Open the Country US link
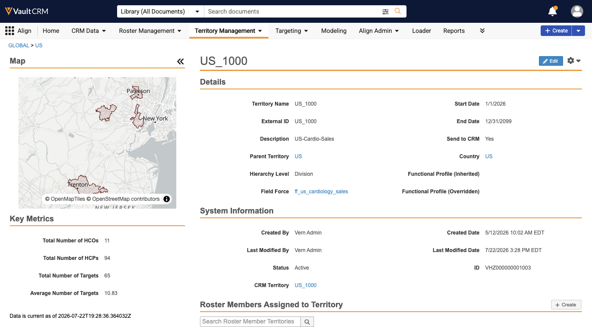Viewport: 592px width, 327px height. (489, 156)
